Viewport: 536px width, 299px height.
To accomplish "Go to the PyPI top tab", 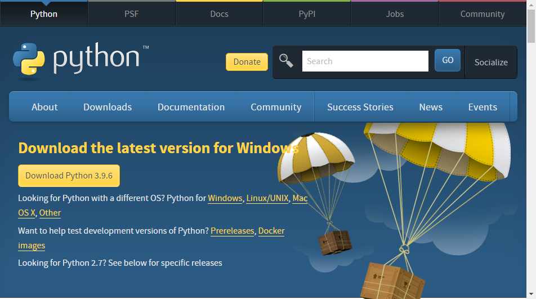I will point(307,14).
